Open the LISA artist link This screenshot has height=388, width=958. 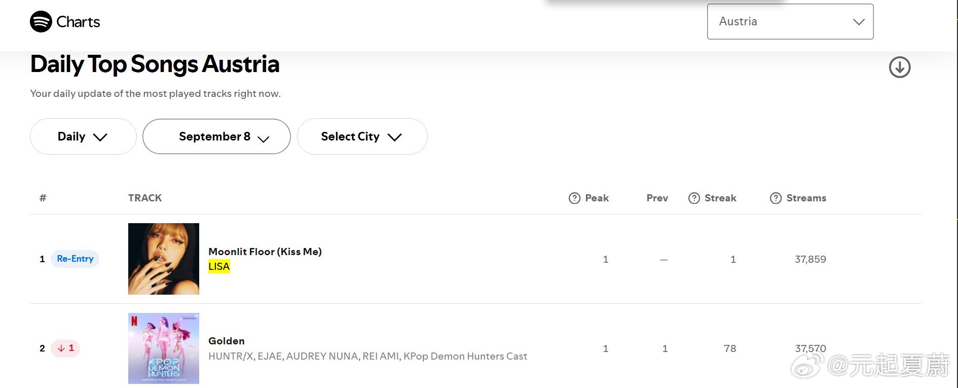click(x=219, y=266)
